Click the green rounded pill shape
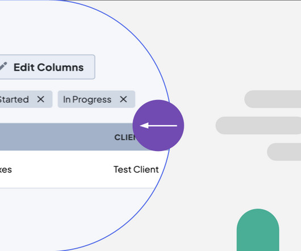The height and width of the screenshot is (251, 301). pyautogui.click(x=258, y=230)
